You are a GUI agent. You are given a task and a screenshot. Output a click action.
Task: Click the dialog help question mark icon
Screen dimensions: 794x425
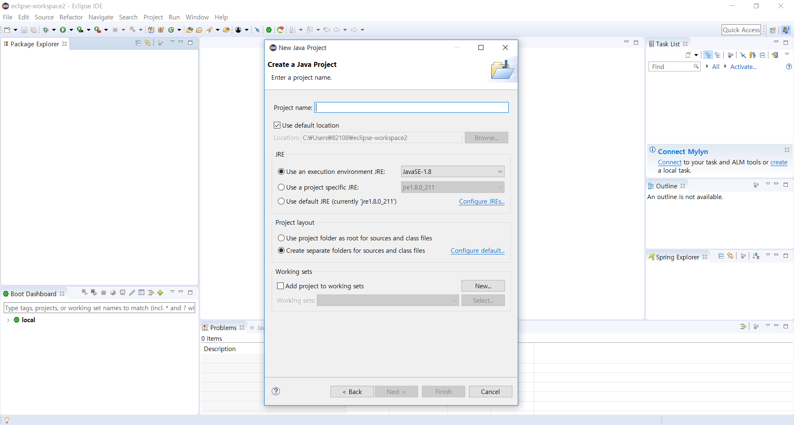pos(276,391)
